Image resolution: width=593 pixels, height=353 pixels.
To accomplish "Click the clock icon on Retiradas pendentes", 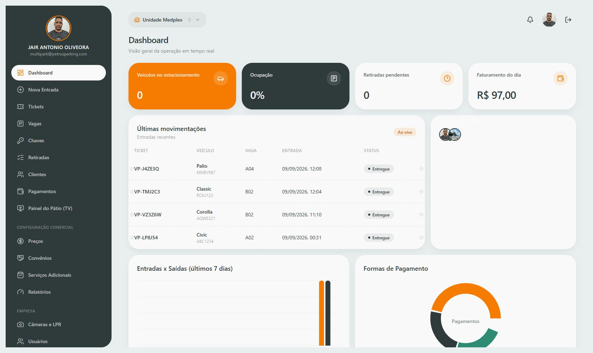I will click(x=447, y=78).
